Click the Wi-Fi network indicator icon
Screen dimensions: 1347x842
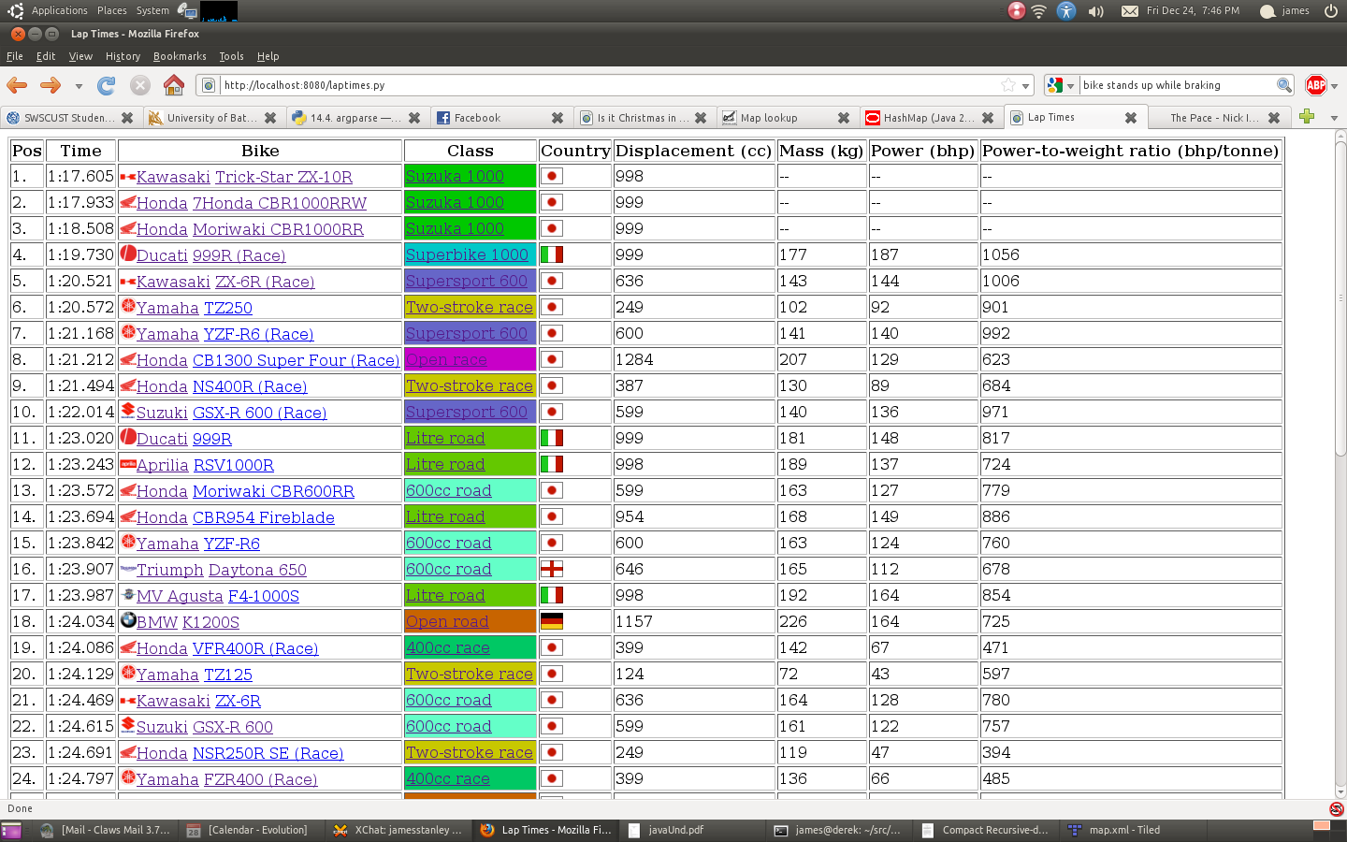[1039, 11]
